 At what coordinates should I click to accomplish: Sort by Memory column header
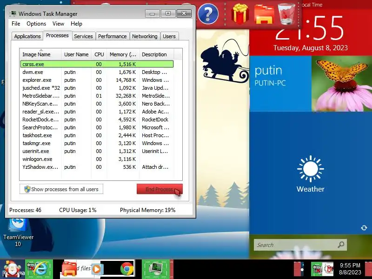coord(123,54)
